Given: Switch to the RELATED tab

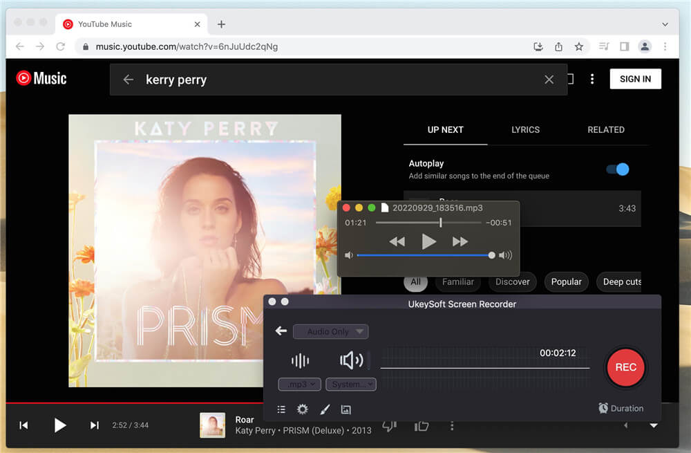Looking at the screenshot, I should (605, 130).
